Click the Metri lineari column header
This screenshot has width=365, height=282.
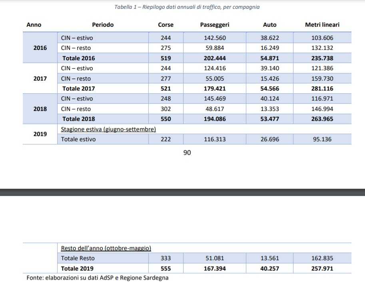322,25
